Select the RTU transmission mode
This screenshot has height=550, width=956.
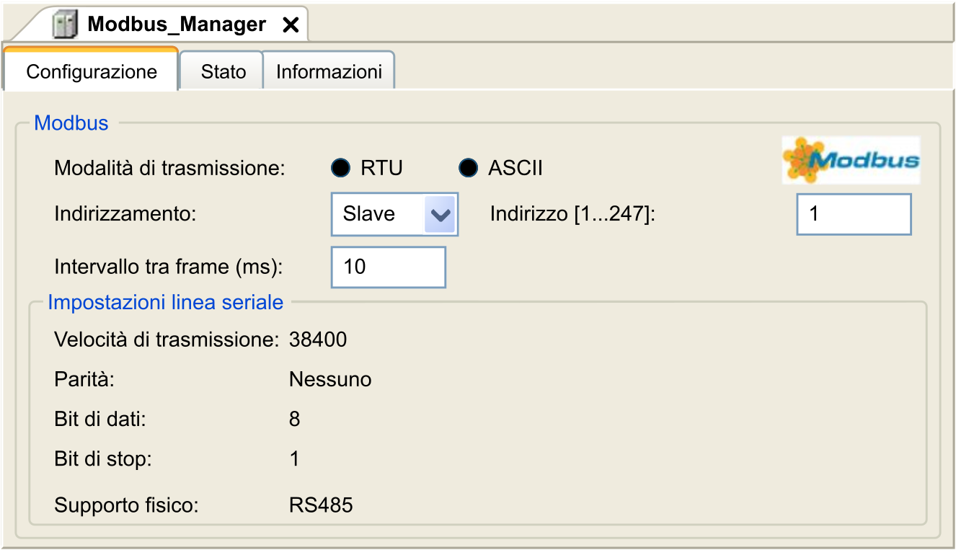340,169
